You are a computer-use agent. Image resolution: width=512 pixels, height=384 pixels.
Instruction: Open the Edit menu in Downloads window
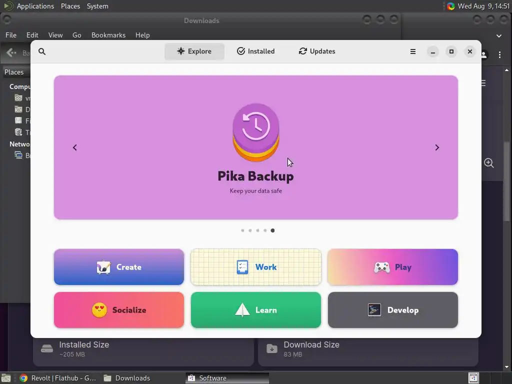coord(32,35)
